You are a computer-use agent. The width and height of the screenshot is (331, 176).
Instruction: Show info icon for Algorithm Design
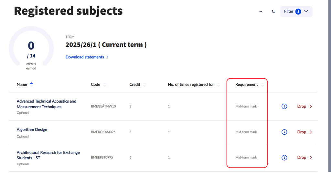[284, 132]
